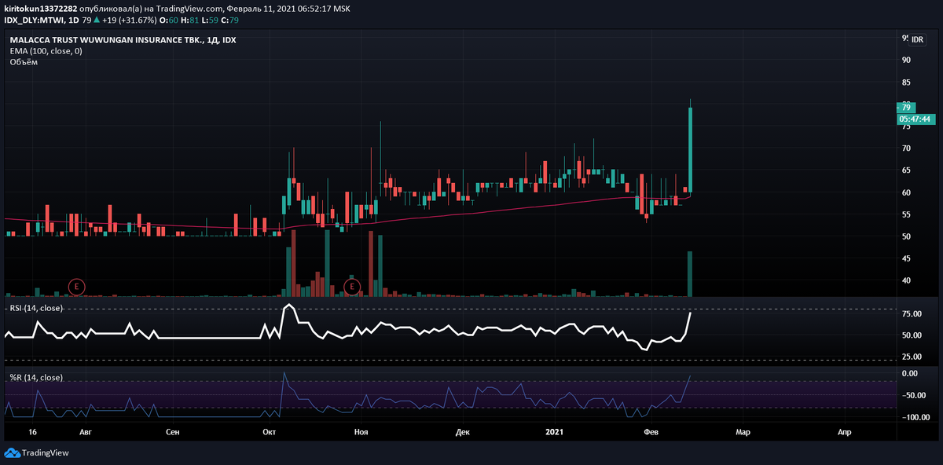This screenshot has height=465, width=943.
Task: Open the earnings marker E near August
Action: click(76, 287)
